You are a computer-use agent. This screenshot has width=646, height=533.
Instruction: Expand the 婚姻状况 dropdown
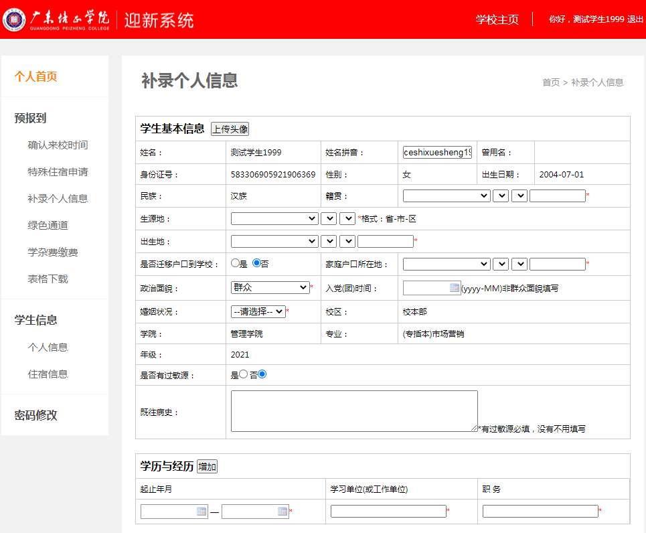click(258, 311)
